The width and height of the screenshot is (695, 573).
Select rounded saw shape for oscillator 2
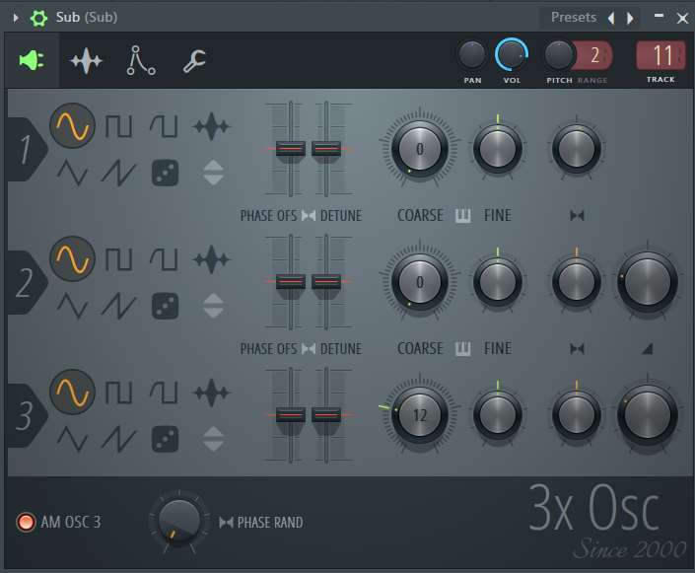[x=164, y=259]
